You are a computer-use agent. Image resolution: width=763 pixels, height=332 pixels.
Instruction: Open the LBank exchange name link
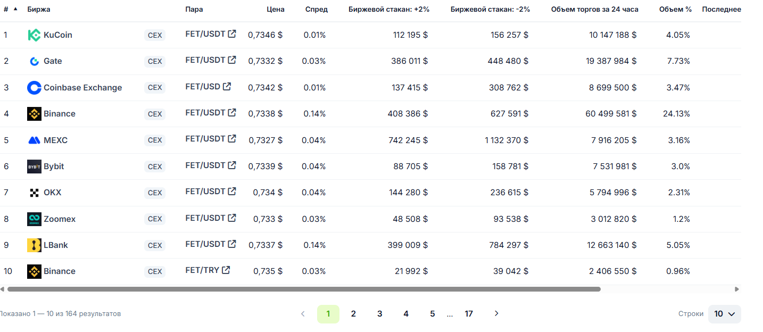[x=56, y=245]
